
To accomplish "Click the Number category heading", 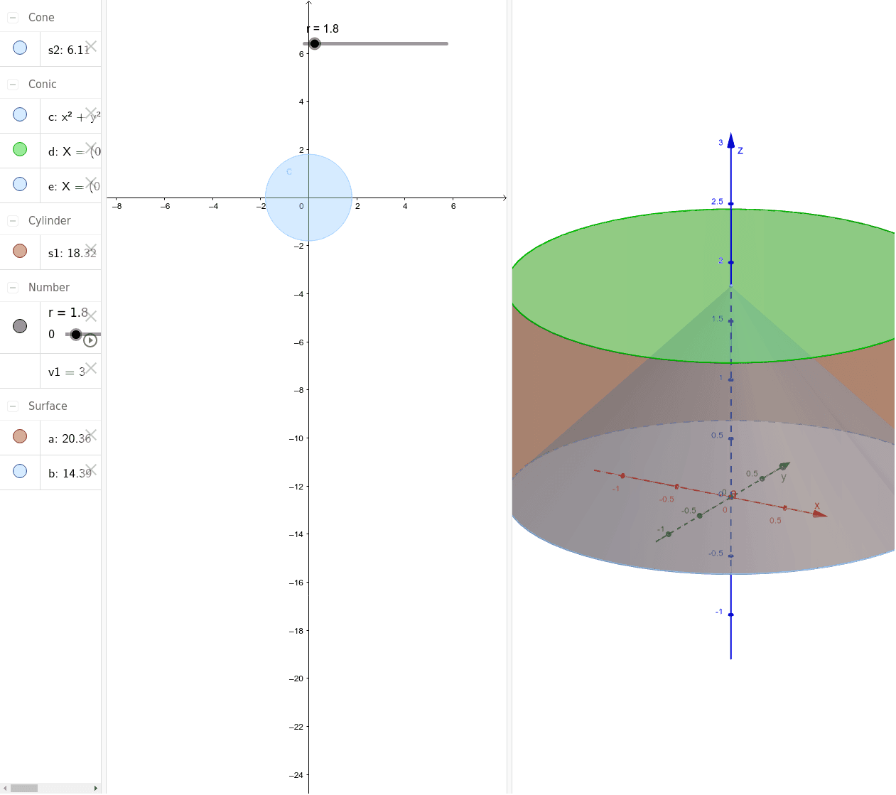I will [x=49, y=287].
